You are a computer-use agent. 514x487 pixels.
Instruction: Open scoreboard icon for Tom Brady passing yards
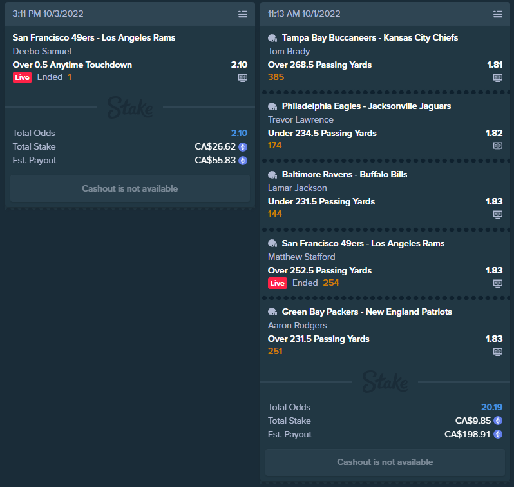(x=498, y=78)
